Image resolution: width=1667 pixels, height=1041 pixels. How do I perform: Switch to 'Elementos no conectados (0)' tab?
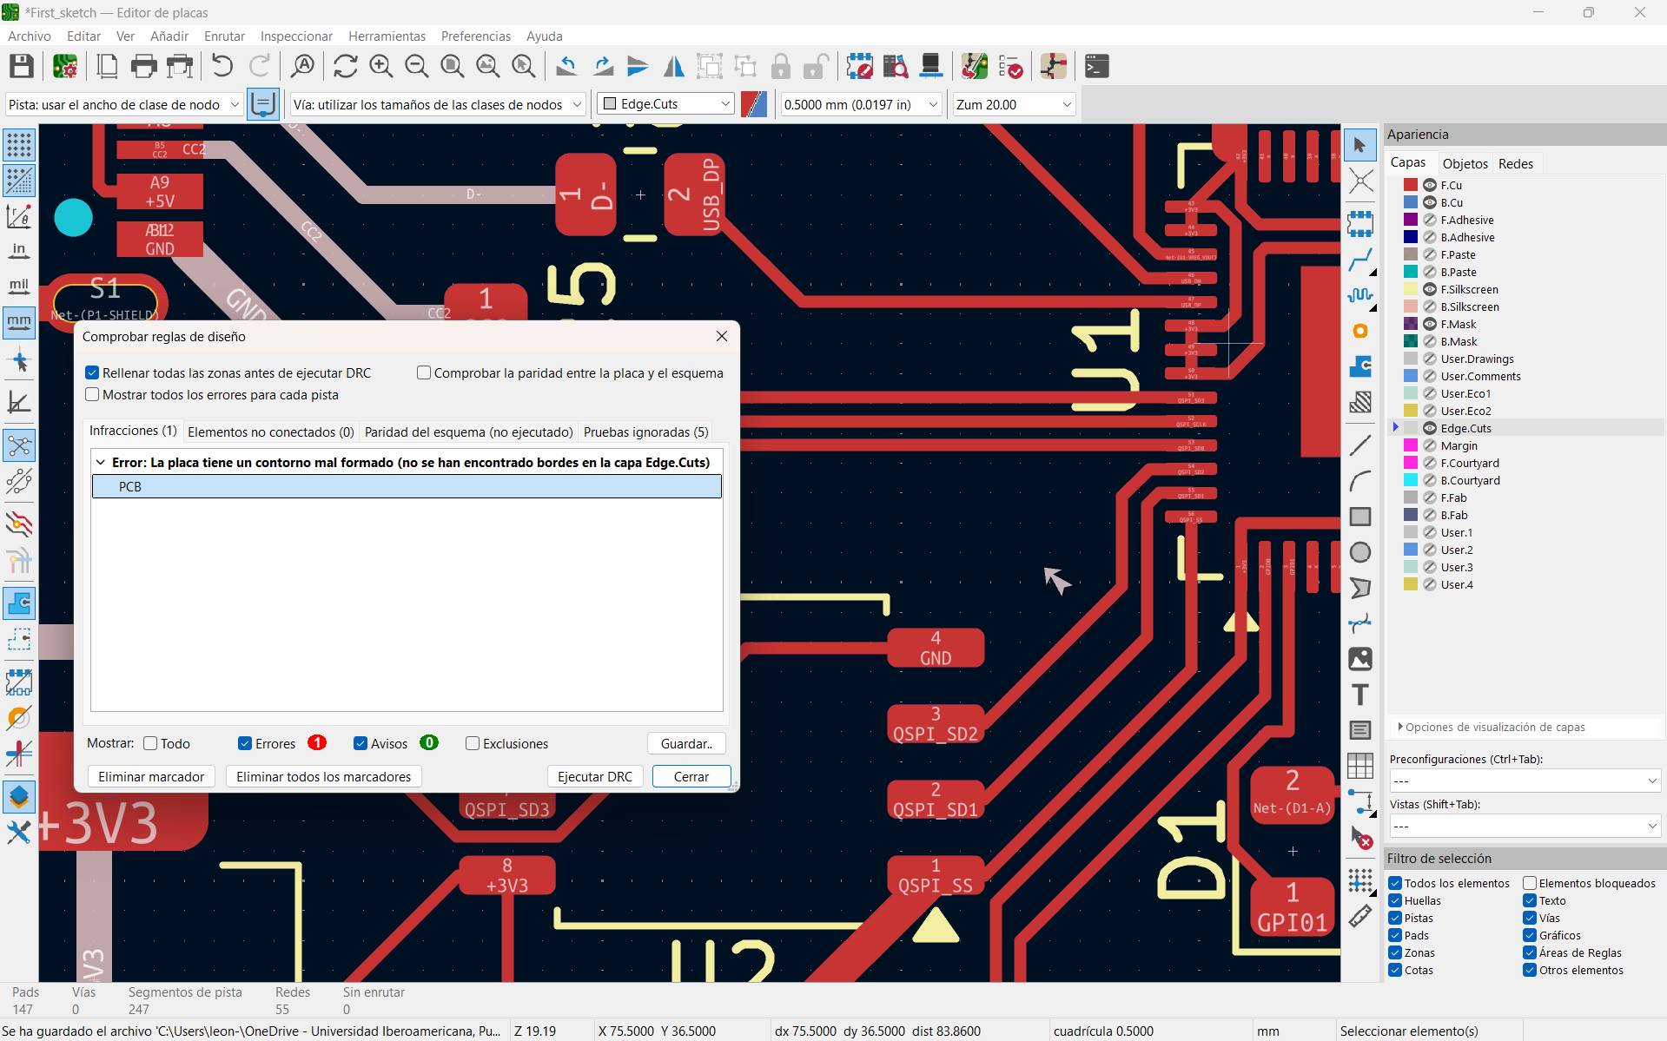[x=270, y=432]
